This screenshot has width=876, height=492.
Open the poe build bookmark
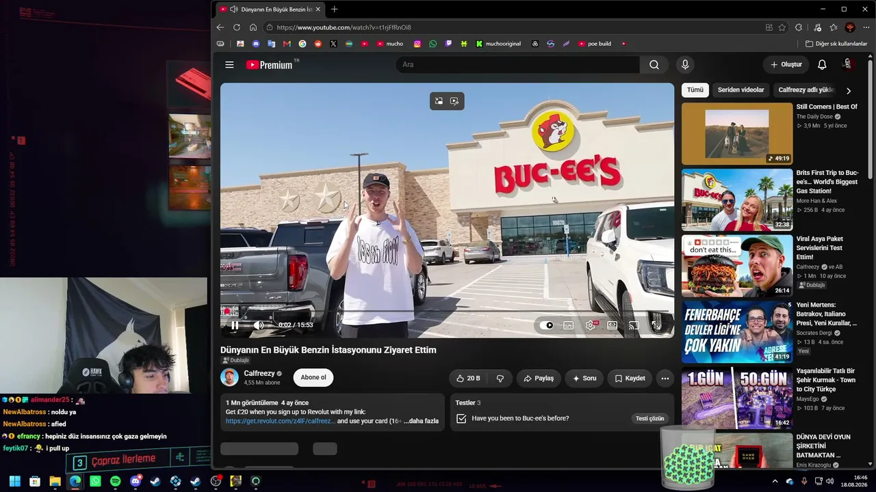[595, 44]
